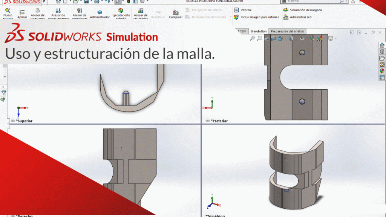Click the Aplicar material icon
This screenshot has height=217, width=386.
tap(22, 12)
